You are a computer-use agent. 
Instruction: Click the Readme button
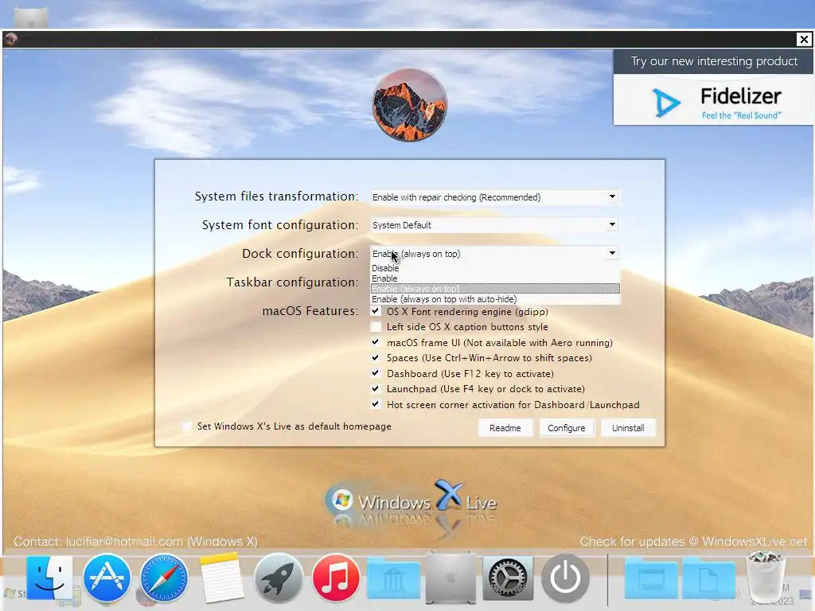point(505,427)
